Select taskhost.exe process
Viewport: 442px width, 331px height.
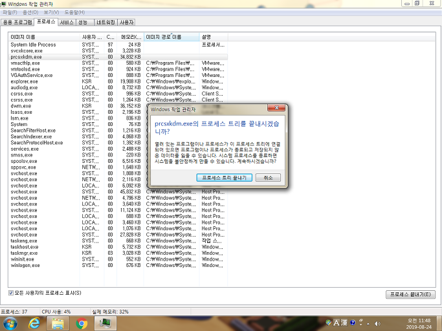click(x=118, y=247)
